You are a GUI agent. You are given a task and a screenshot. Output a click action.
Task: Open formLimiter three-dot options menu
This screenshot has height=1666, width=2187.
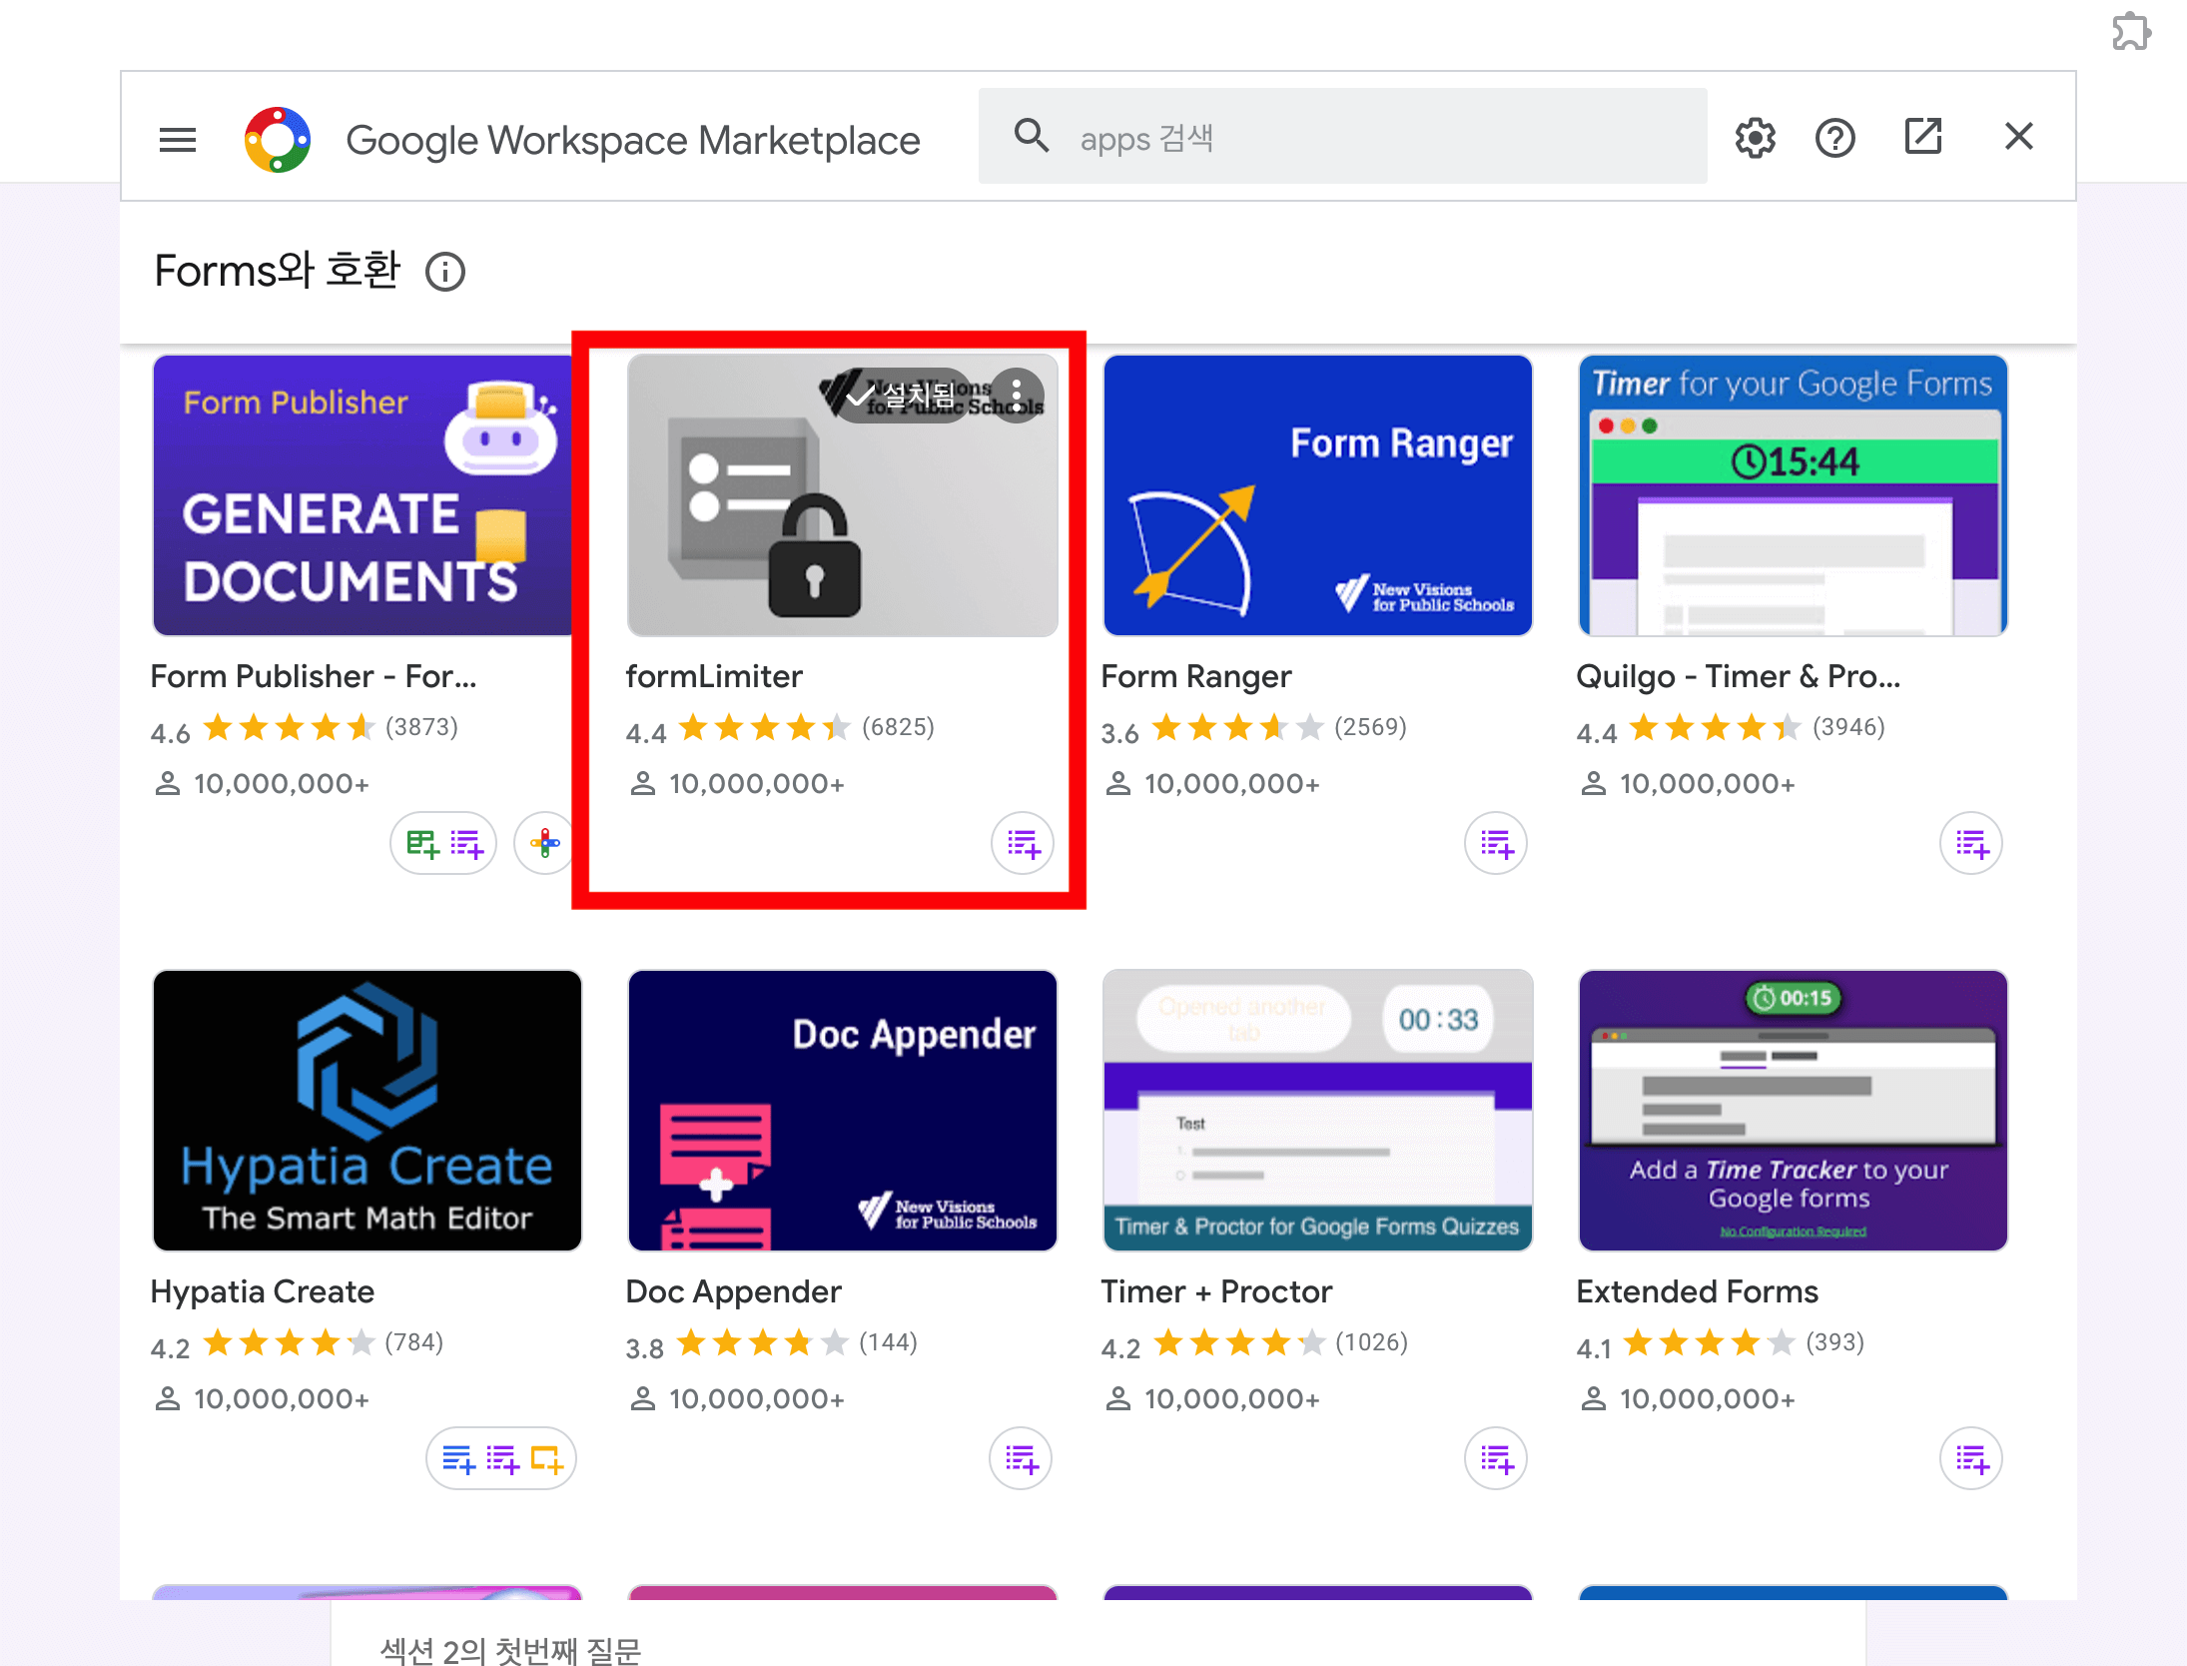1017,396
